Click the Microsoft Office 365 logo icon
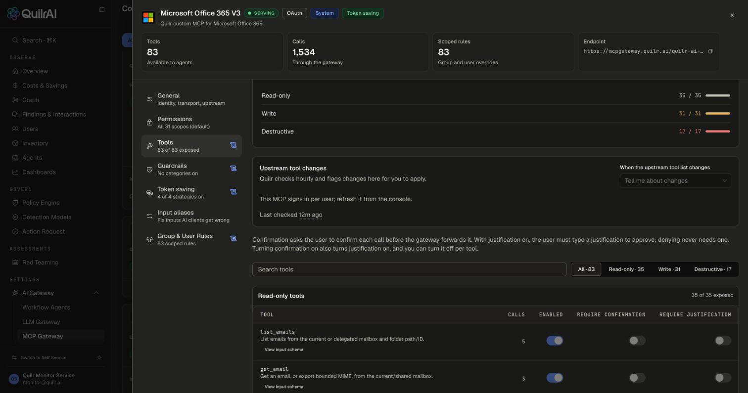The width and height of the screenshot is (748, 393). pyautogui.click(x=148, y=17)
